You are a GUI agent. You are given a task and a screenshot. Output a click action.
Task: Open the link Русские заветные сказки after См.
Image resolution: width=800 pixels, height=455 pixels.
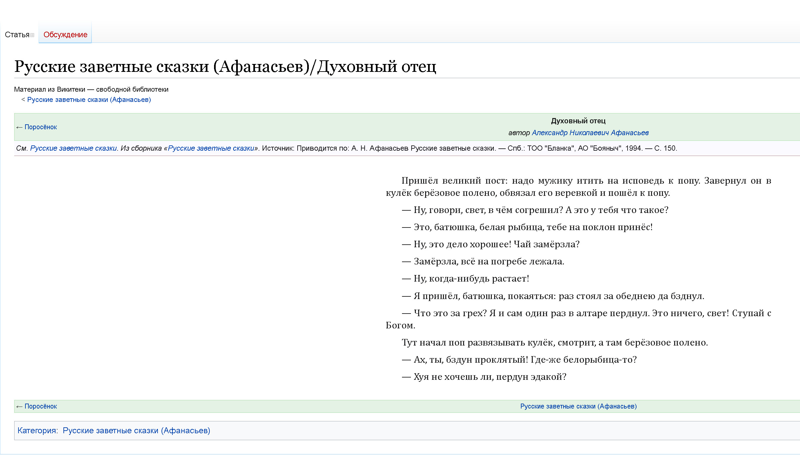coord(73,148)
